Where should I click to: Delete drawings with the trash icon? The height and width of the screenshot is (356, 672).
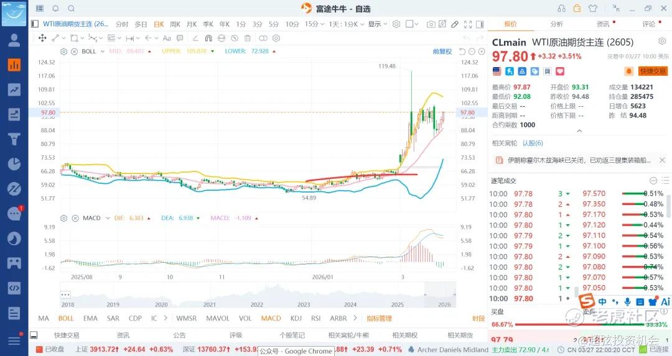(247, 38)
